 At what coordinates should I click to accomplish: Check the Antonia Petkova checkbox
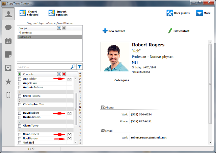click(x=20, y=87)
